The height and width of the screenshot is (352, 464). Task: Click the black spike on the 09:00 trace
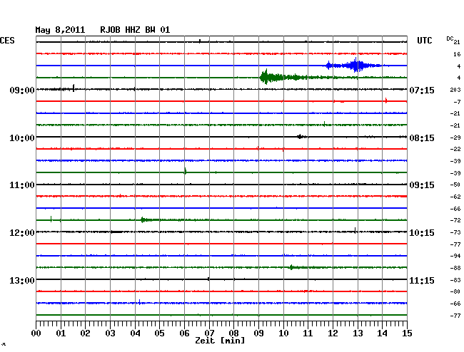(x=74, y=88)
